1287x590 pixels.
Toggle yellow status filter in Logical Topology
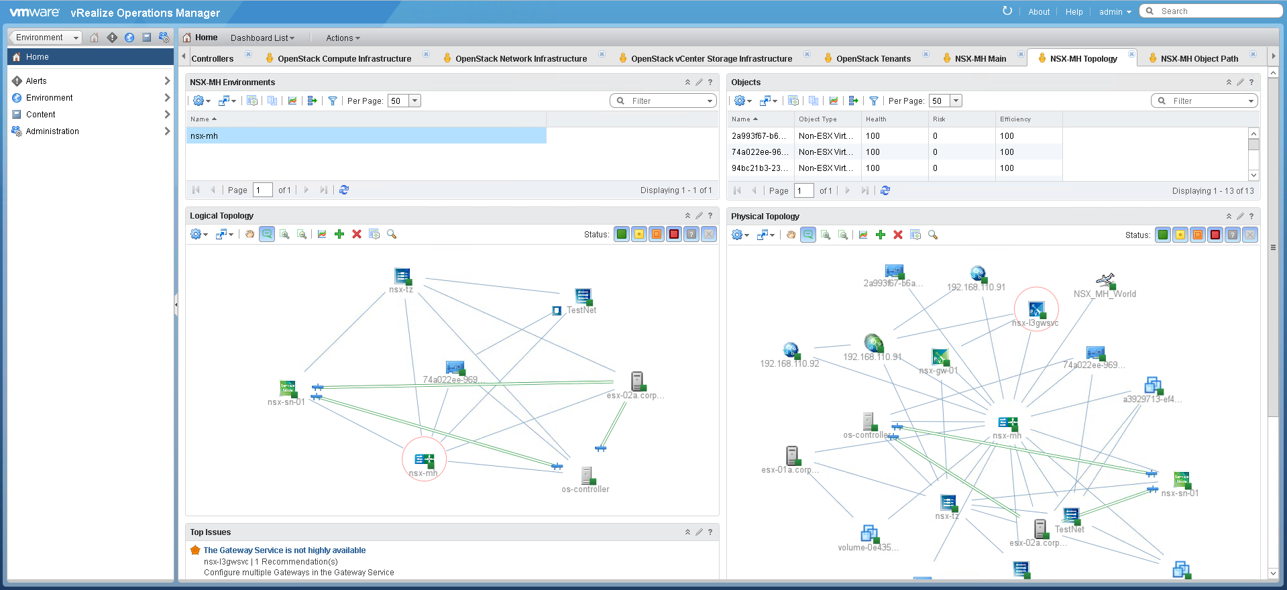[x=639, y=234]
